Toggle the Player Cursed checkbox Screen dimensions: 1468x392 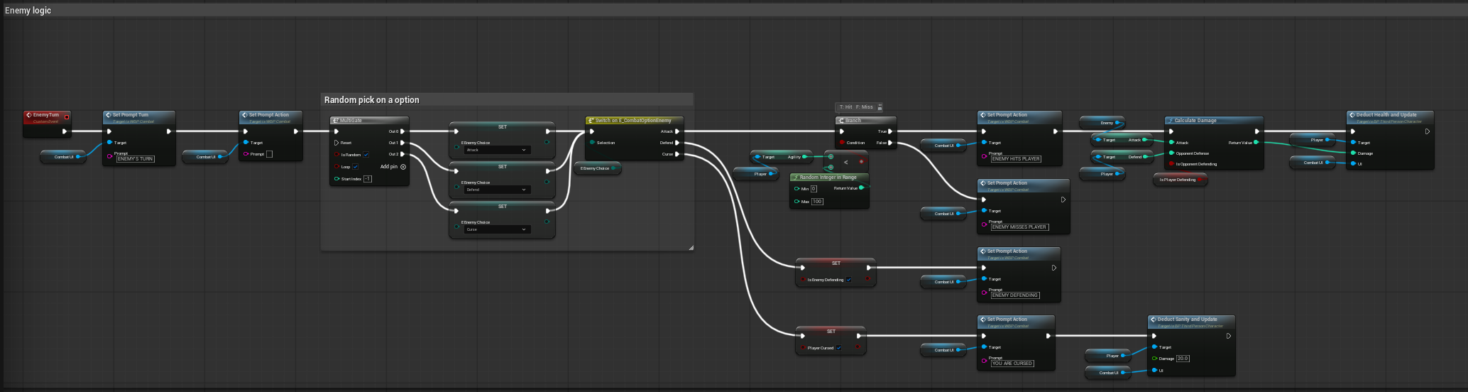pyautogui.click(x=838, y=348)
